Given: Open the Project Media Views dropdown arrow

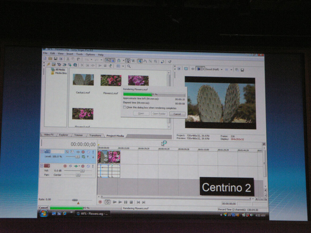Looking at the screenshot, I should pyautogui.click(x=123, y=66).
